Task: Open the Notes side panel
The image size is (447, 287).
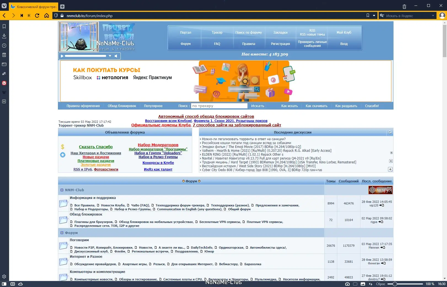Action: [4, 55]
